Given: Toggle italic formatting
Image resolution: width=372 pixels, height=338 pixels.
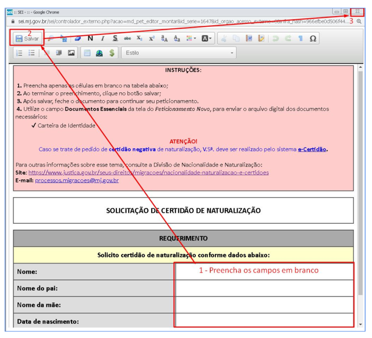Looking at the screenshot, I should (102, 38).
